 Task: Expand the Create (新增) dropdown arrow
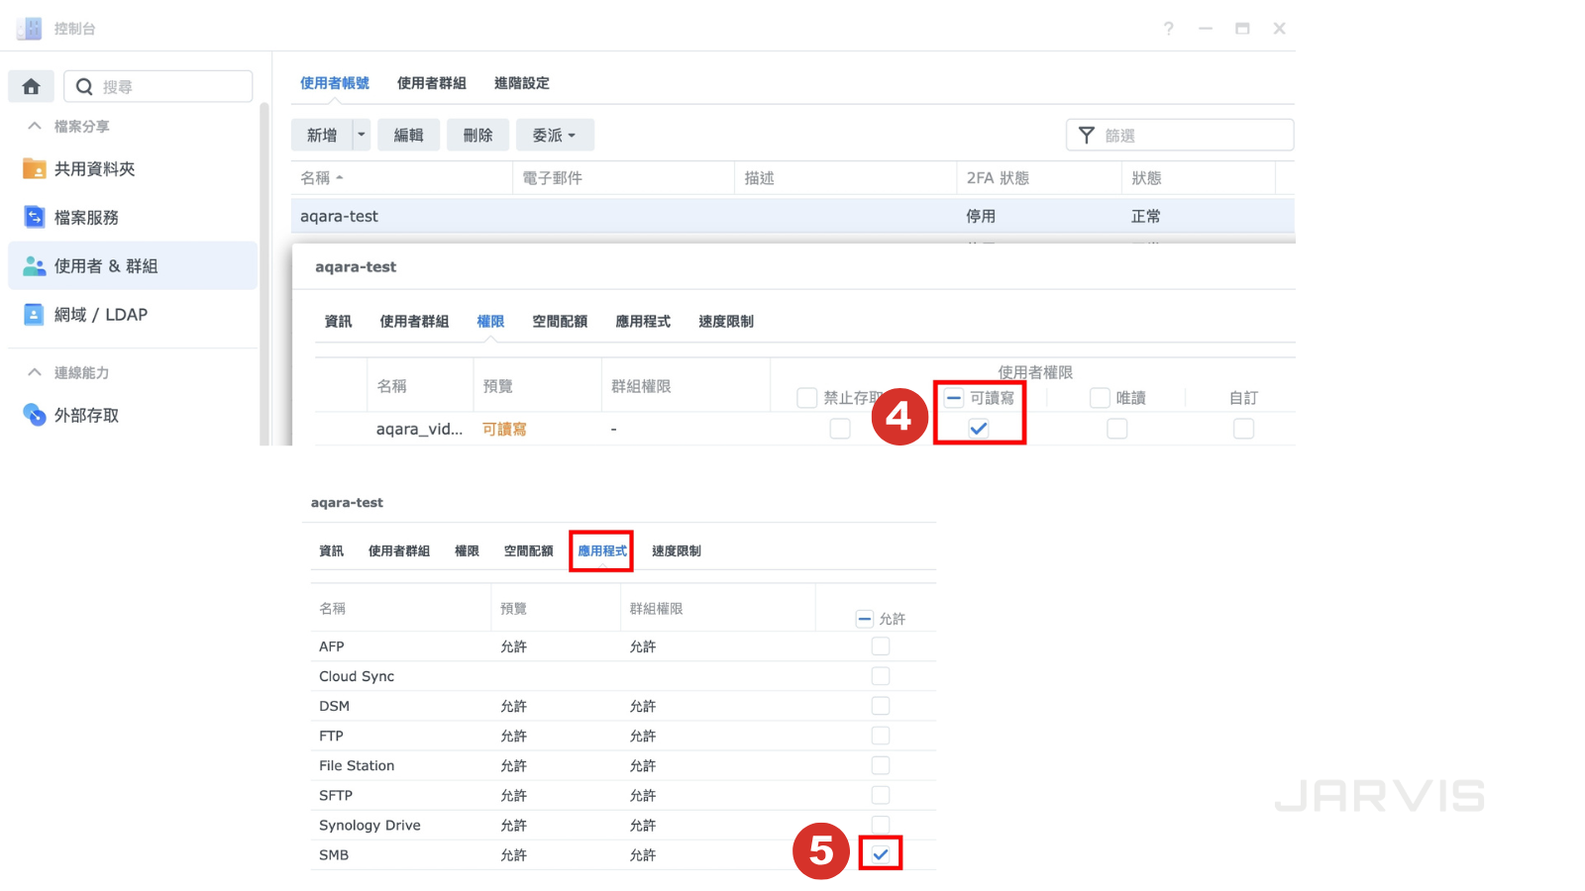[x=362, y=136]
